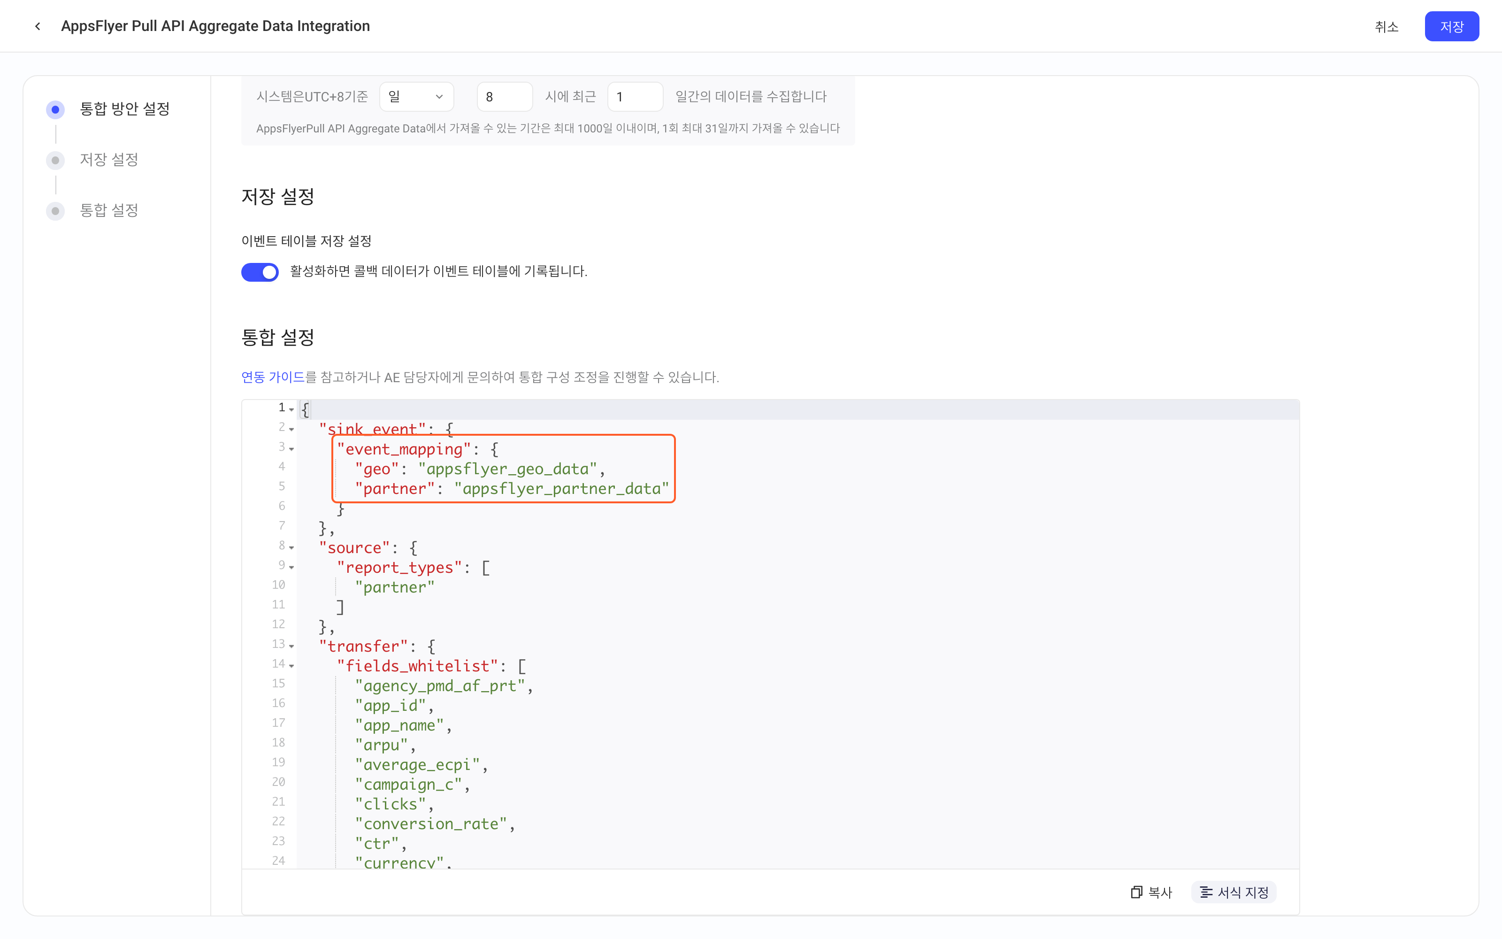This screenshot has width=1502, height=939.
Task: Click "app_name" on line 17
Action: 400,725
